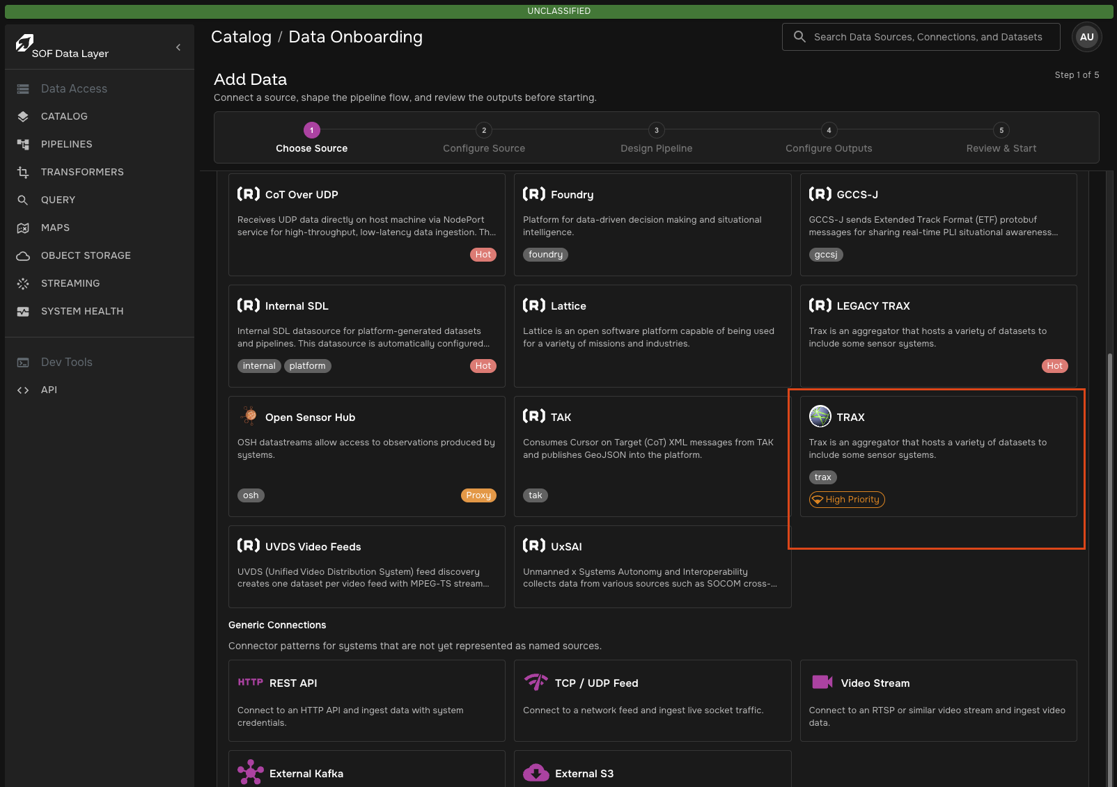The width and height of the screenshot is (1117, 787).
Task: Open the AU user avatar menu
Action: [1086, 37]
